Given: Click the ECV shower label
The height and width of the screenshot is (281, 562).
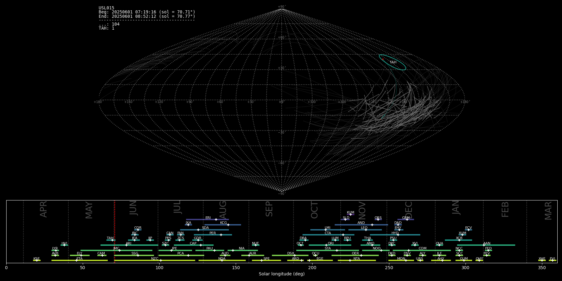Looking at the screenshot, I should pos(468,228).
